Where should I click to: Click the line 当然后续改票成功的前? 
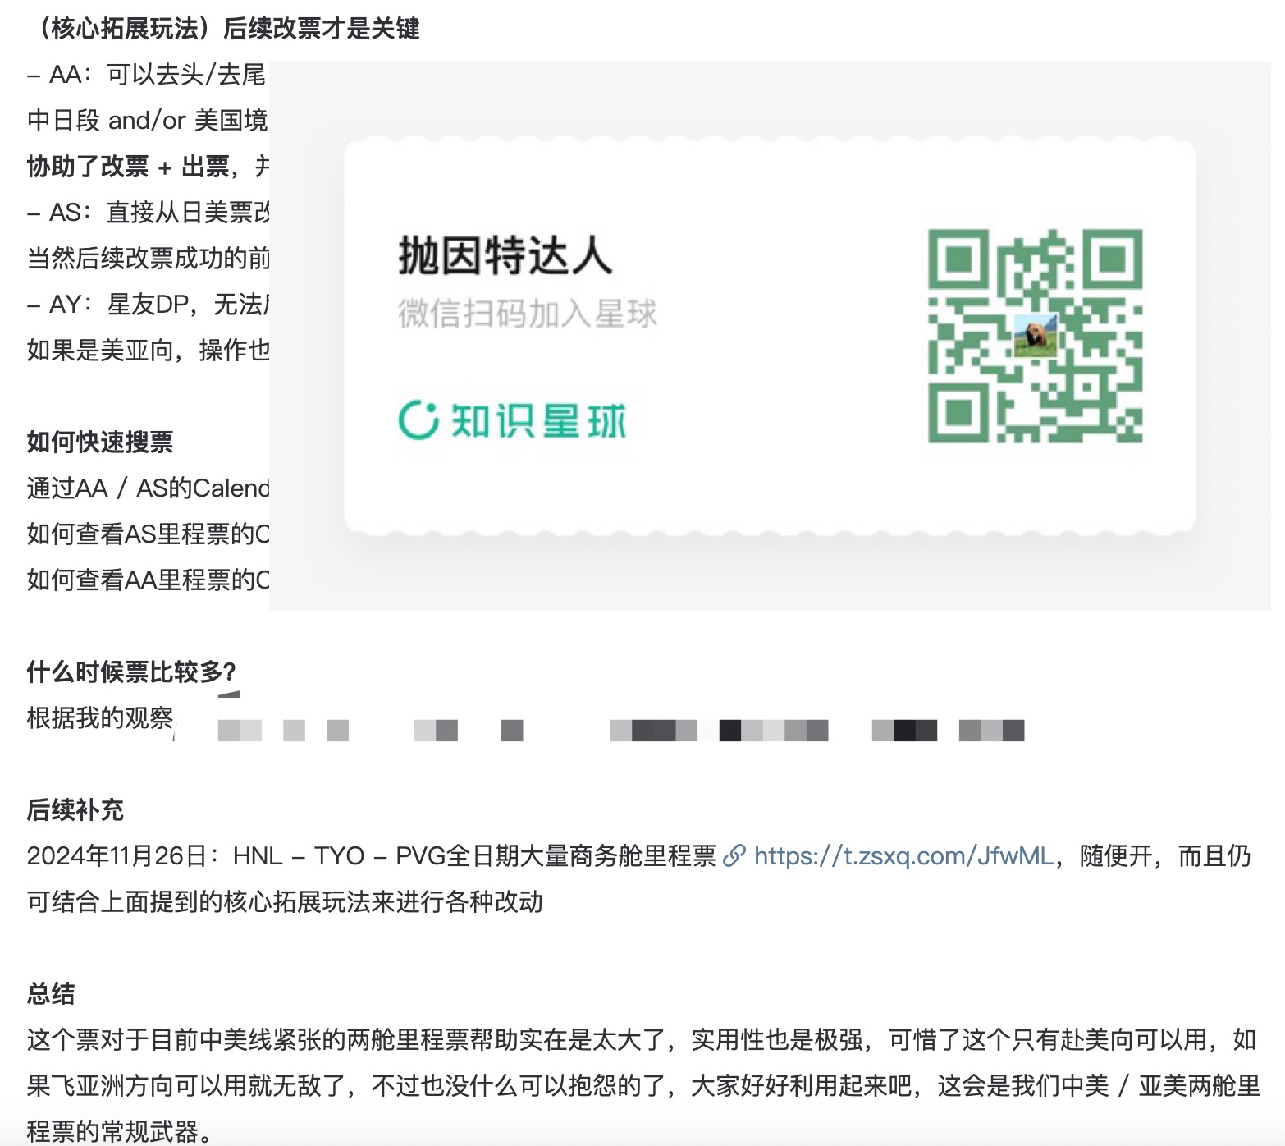click(148, 259)
